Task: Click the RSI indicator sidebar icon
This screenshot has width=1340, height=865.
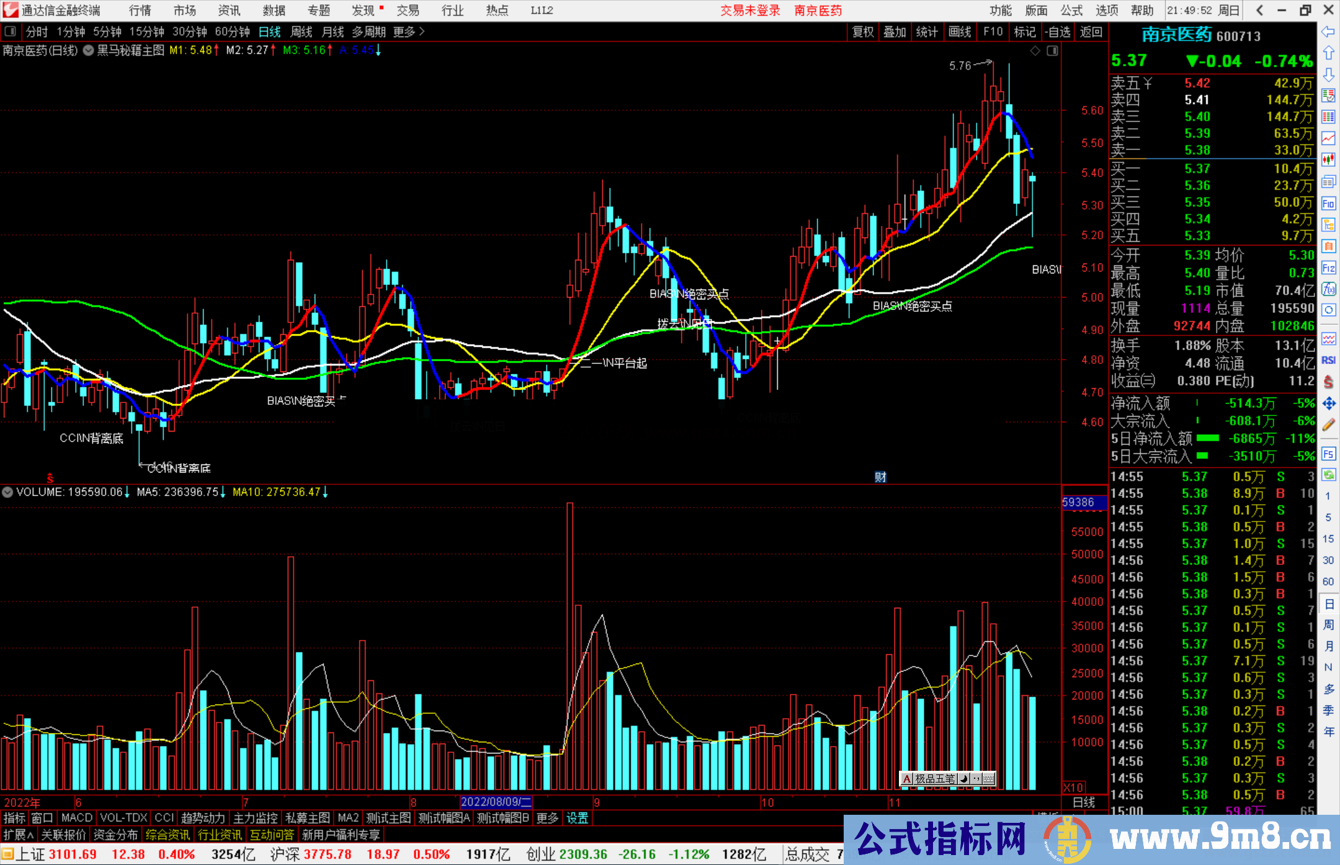Action: pyautogui.click(x=1328, y=360)
